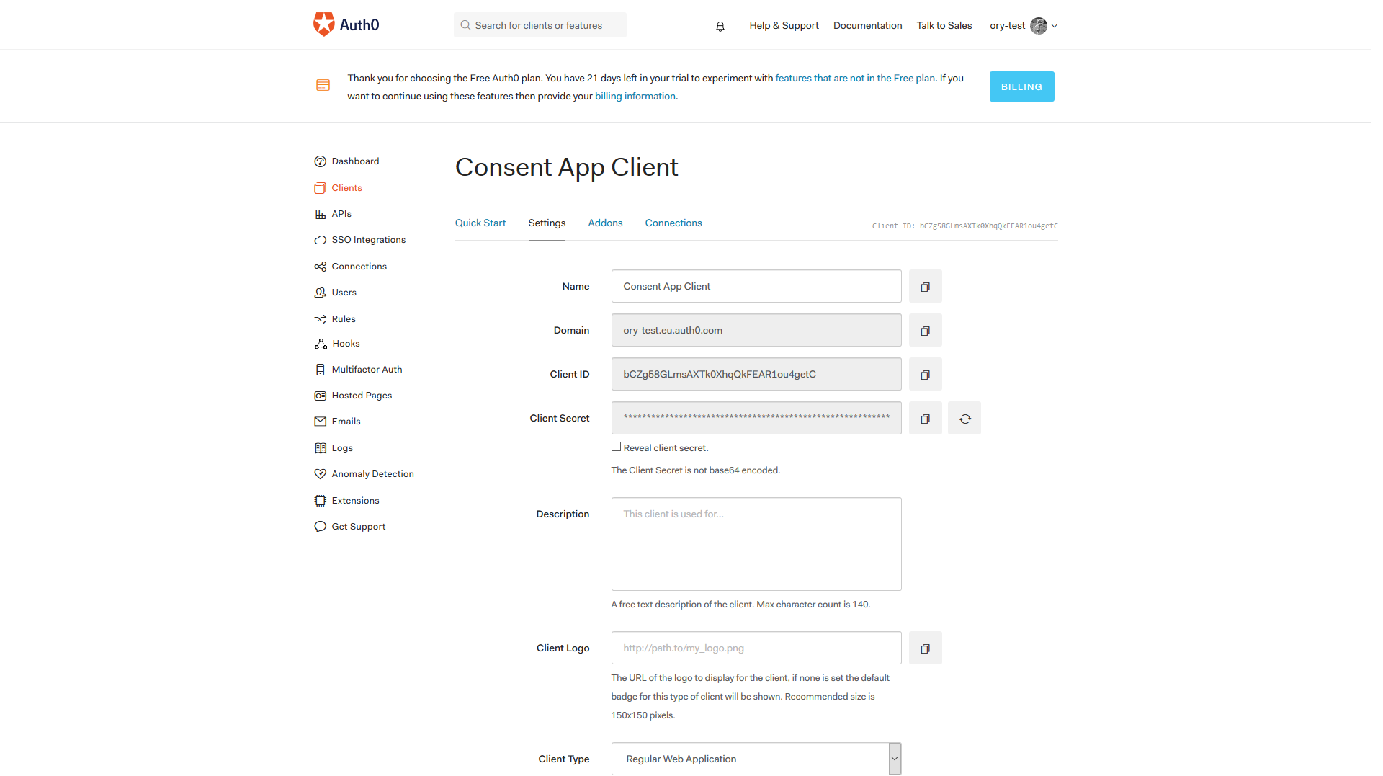The height and width of the screenshot is (776, 1383).
Task: Copy the Domain value to clipboard
Action: point(926,331)
